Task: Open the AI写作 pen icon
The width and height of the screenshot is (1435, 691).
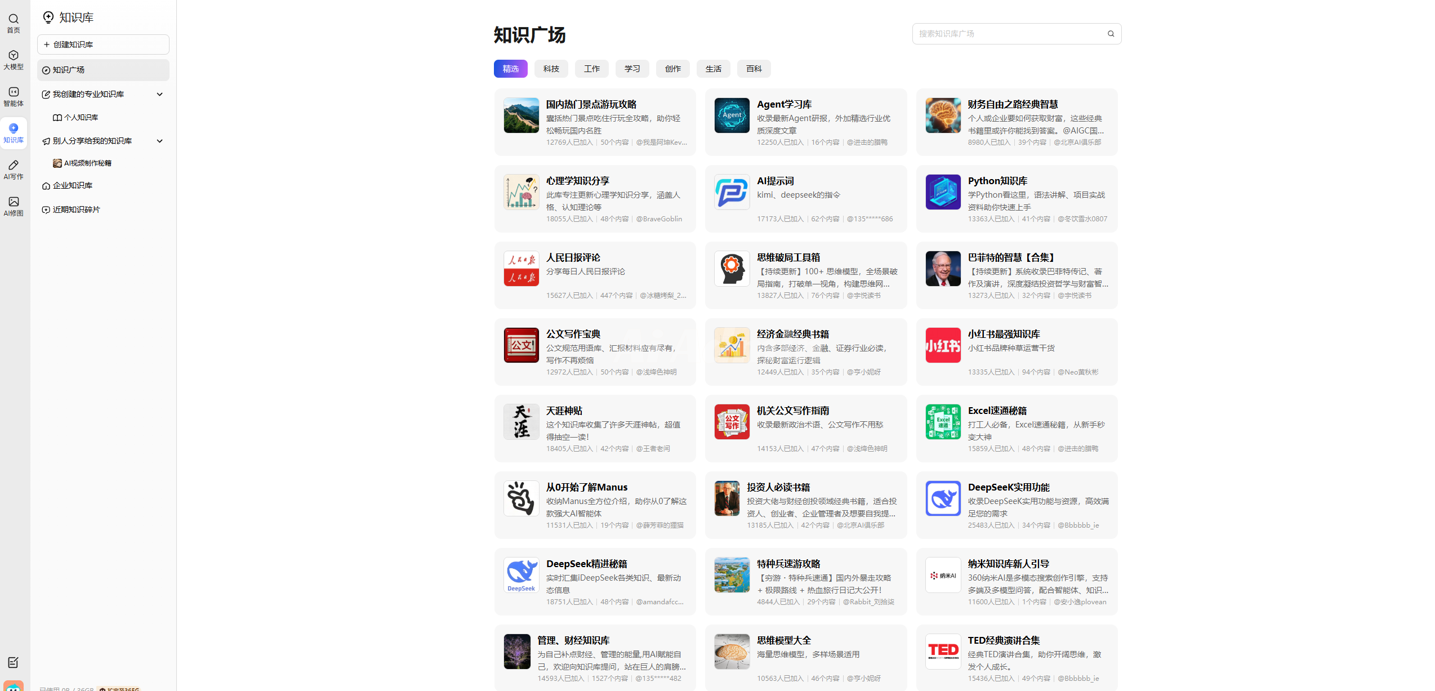Action: (14, 166)
